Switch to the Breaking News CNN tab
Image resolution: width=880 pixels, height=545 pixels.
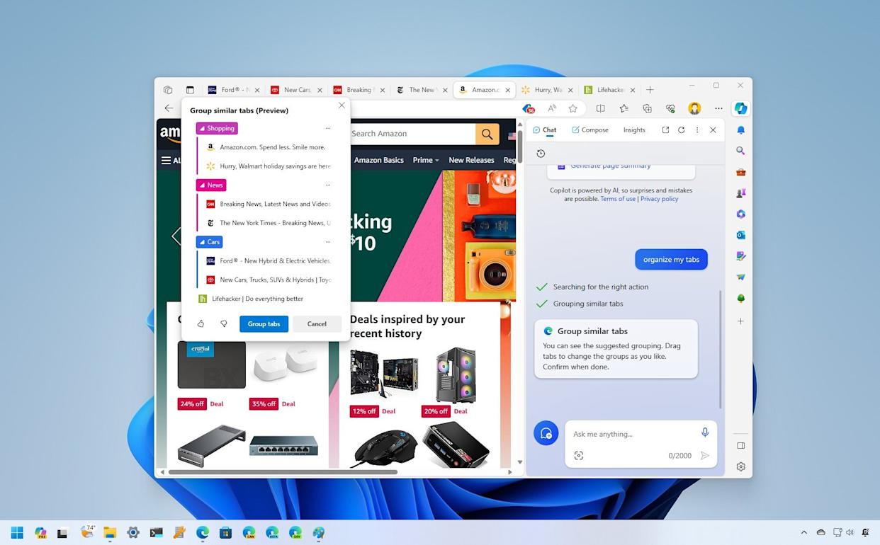tap(358, 90)
